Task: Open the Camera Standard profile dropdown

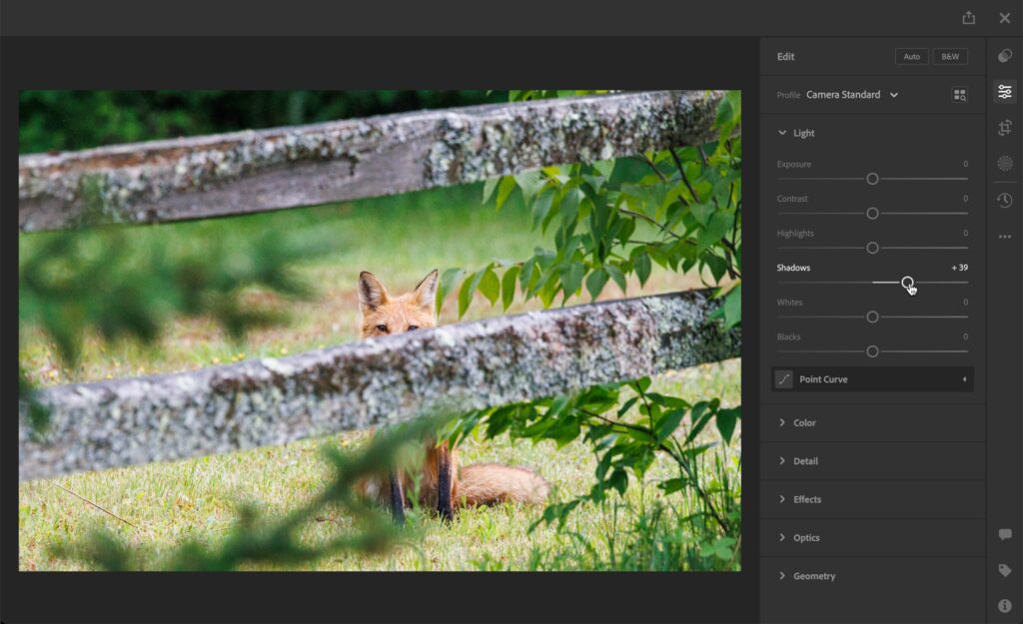Action: tap(852, 95)
